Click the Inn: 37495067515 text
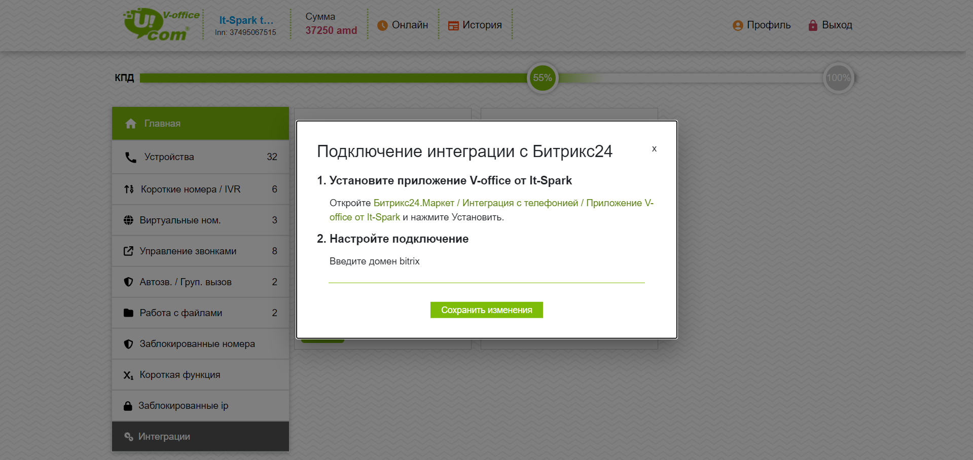The height and width of the screenshot is (460, 973). (245, 32)
